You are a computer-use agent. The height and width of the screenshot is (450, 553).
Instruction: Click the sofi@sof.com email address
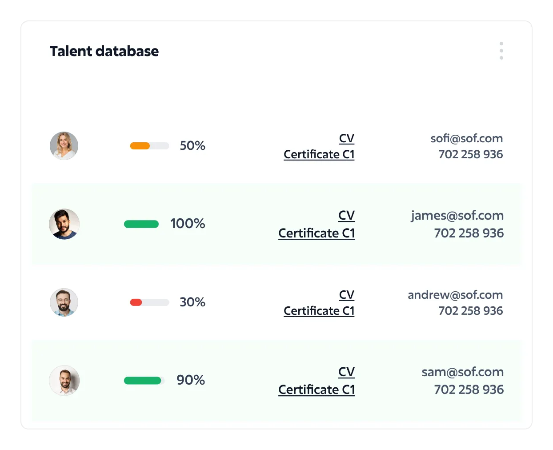pyautogui.click(x=466, y=138)
